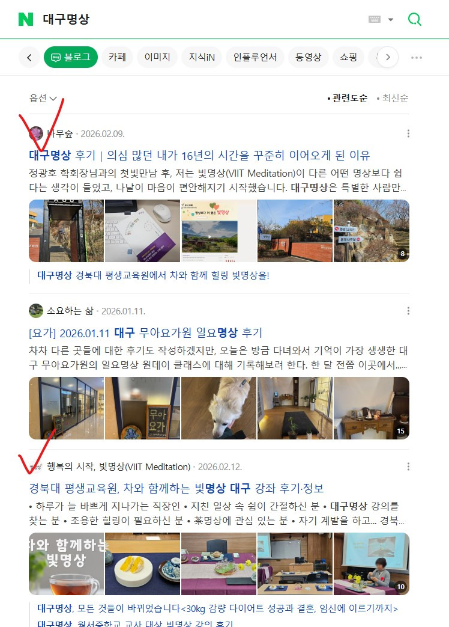Expand the 옵션 dropdown
Viewport: 449px width, 627px height.
pyautogui.click(x=43, y=98)
